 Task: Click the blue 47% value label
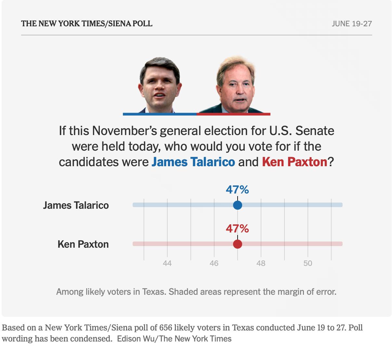pos(238,190)
